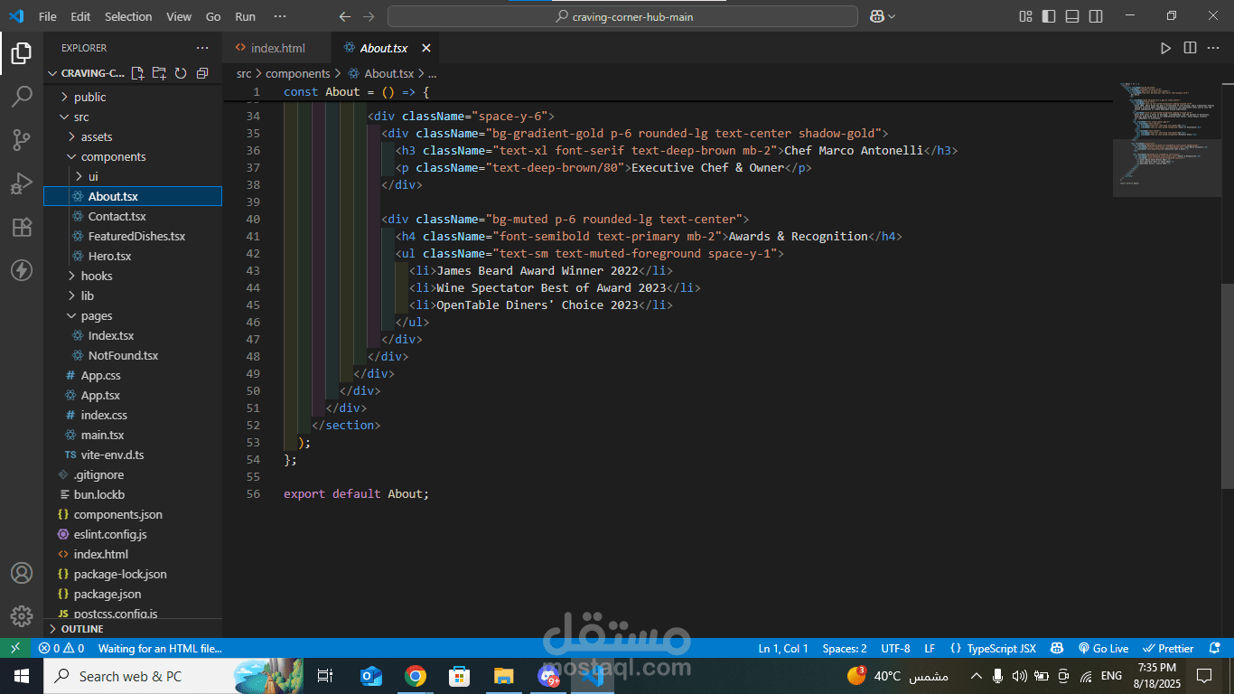
Task: Open Run and Debug view
Action: pos(22,183)
